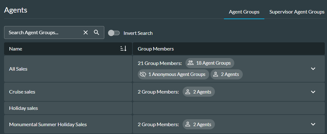Image resolution: width=327 pixels, height=134 pixels.
Task: Select the Holiday sales group name
Action: [x=23, y=108]
